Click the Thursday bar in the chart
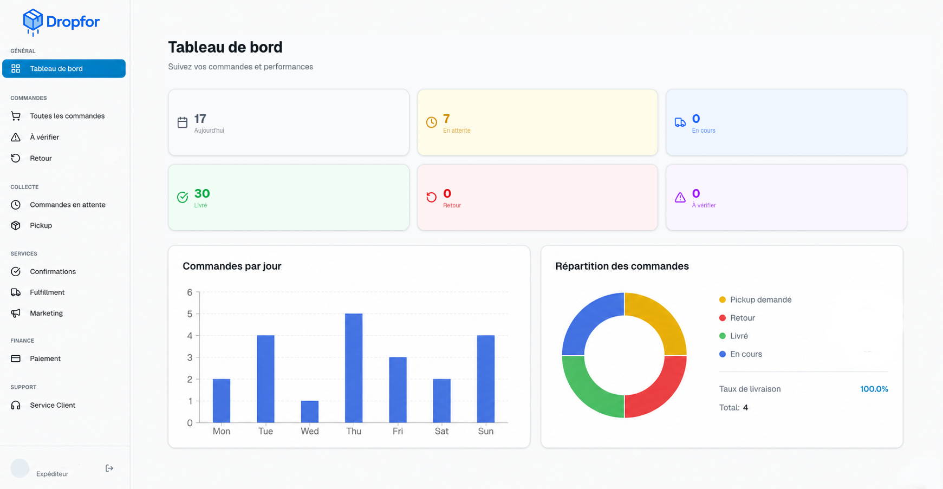The width and height of the screenshot is (943, 489). click(354, 368)
